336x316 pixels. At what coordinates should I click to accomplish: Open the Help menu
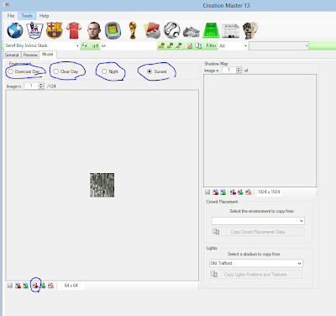(44, 16)
